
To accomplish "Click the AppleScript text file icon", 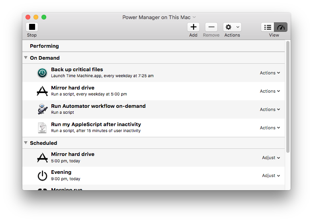I will click(42, 128).
